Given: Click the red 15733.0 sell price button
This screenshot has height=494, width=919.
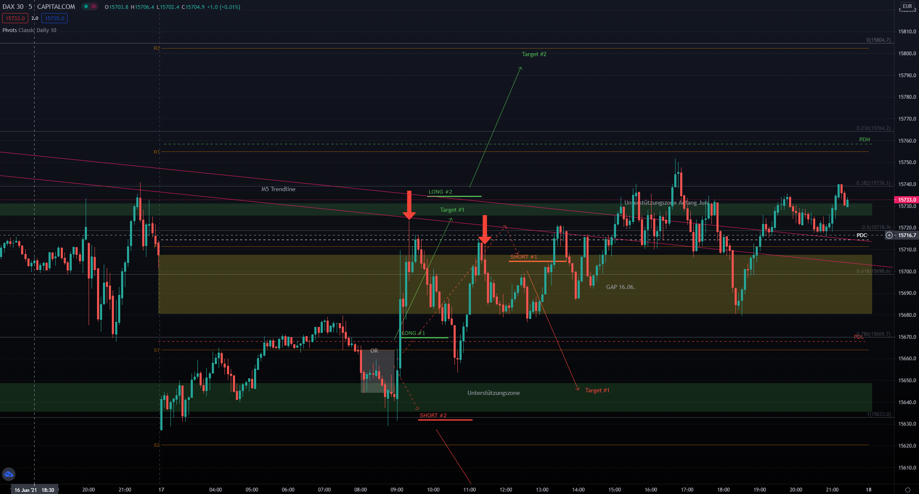Looking at the screenshot, I should [x=15, y=18].
